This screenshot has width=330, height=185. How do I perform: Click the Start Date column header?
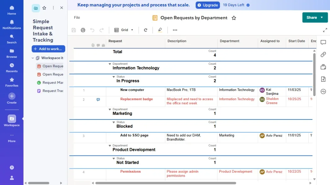(x=297, y=41)
